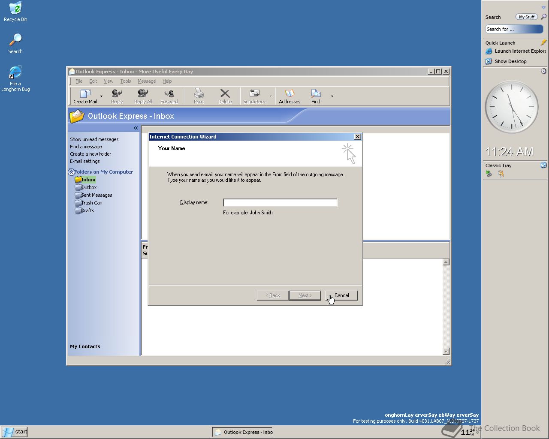Click the wizard Next button
Image resolution: width=549 pixels, height=439 pixels.
305,295
